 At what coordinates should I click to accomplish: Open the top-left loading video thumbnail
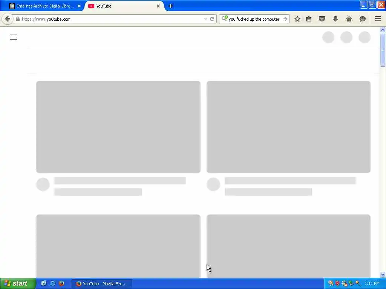click(118, 127)
